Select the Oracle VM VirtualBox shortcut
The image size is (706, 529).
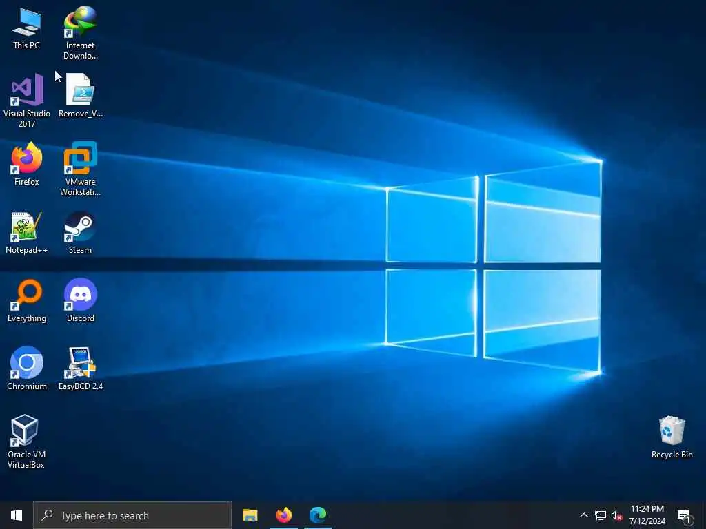coord(26,442)
